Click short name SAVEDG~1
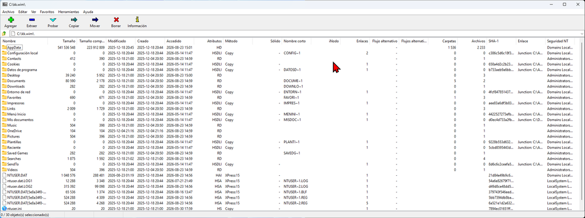Image resolution: width=585 pixels, height=218 pixels. click(292, 153)
